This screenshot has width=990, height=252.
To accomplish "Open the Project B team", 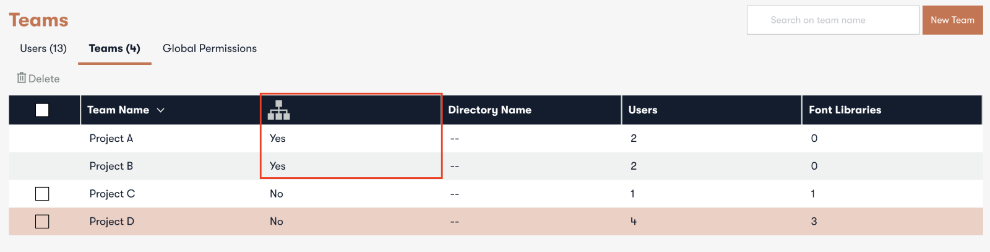I will 111,166.
